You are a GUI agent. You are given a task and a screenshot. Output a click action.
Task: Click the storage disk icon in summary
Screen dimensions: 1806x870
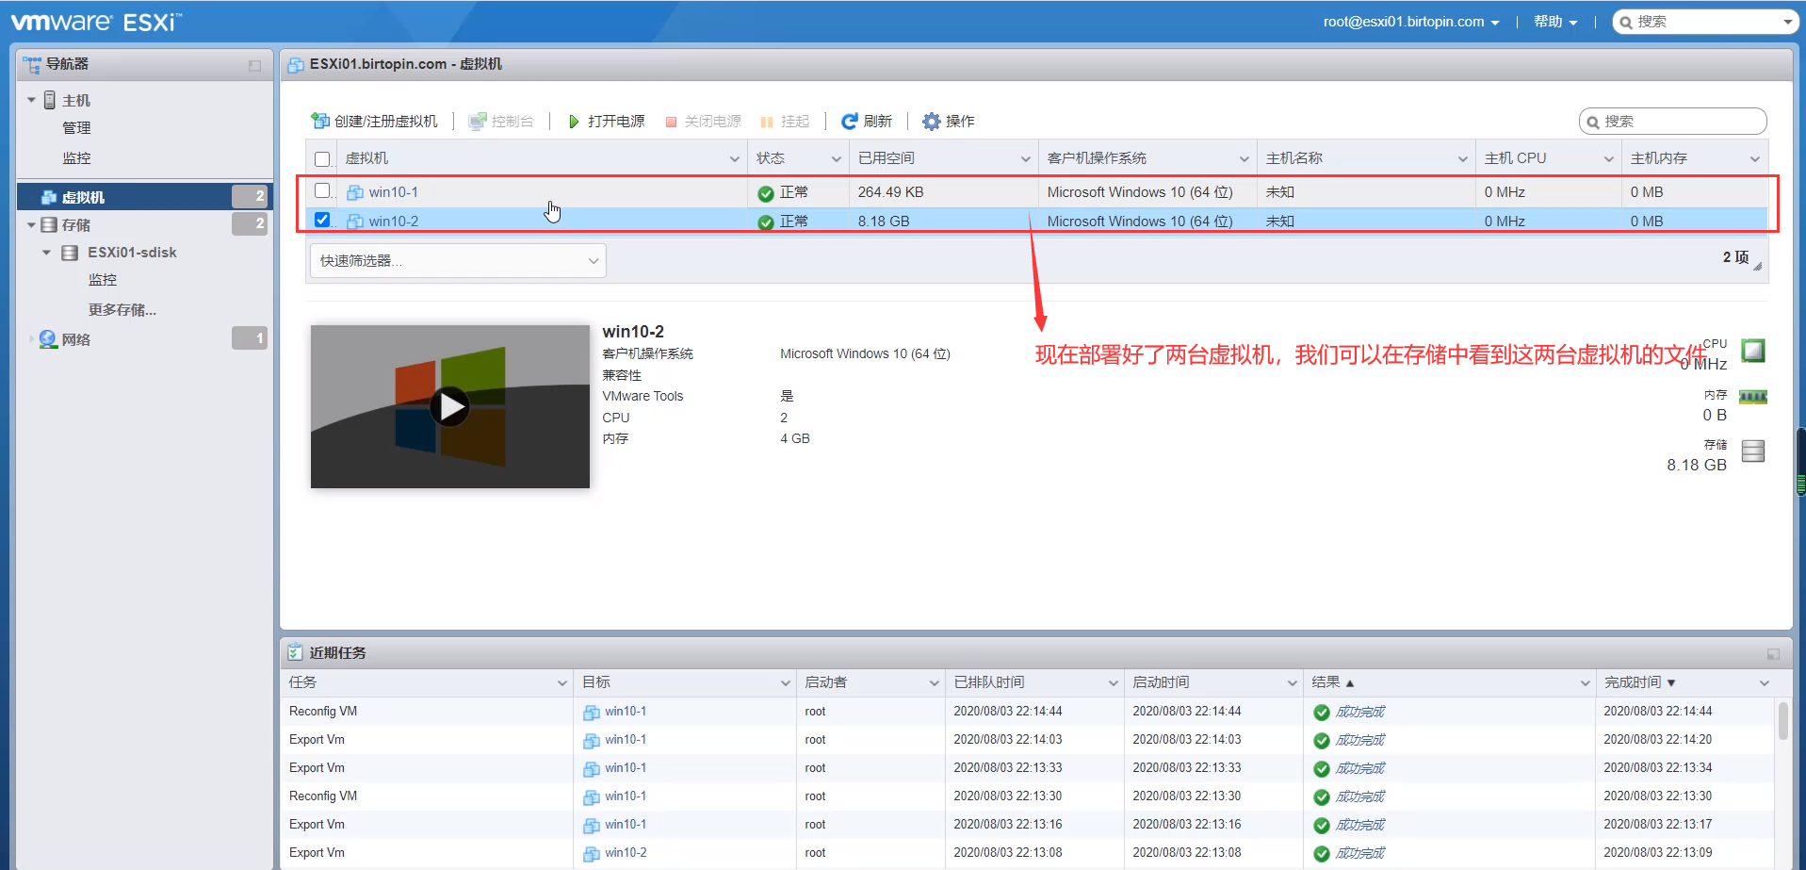(1753, 451)
